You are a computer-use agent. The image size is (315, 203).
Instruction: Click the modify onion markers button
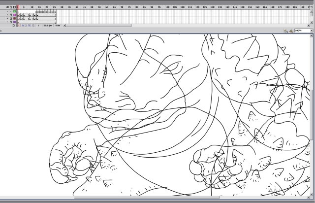tap(33, 25)
